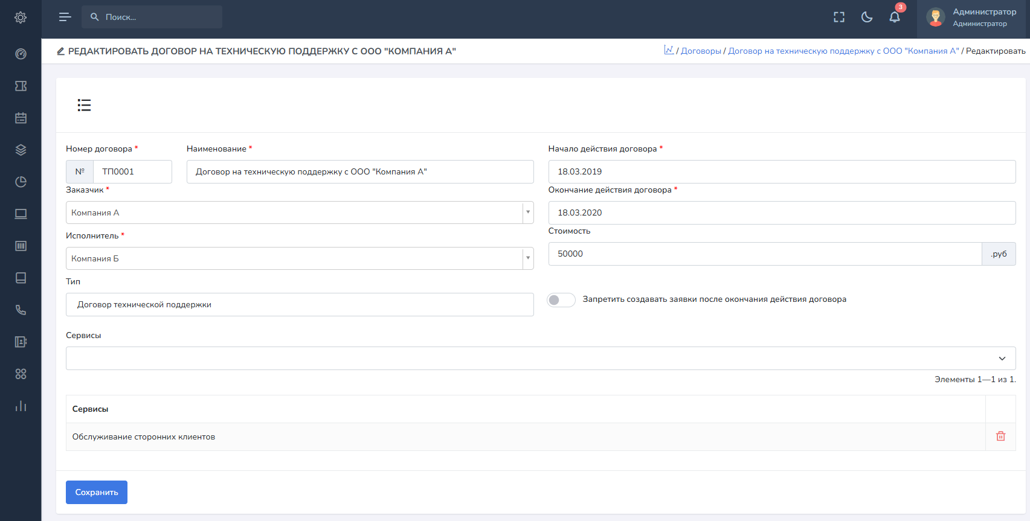Expand the Исполнитель dropdown

527,258
